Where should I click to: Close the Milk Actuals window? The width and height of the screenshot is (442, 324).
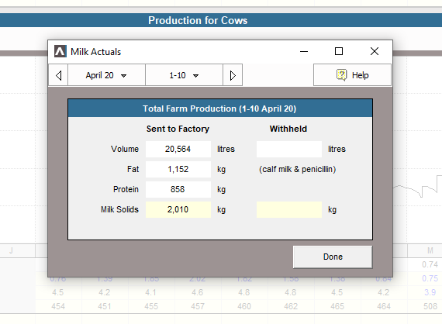(x=375, y=51)
